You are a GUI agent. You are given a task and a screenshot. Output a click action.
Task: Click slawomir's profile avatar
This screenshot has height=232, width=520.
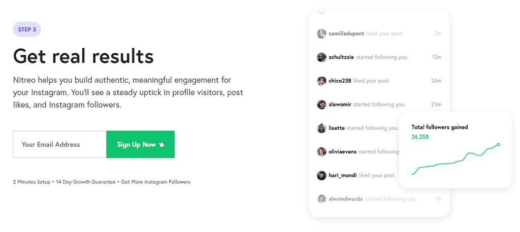pos(321,105)
